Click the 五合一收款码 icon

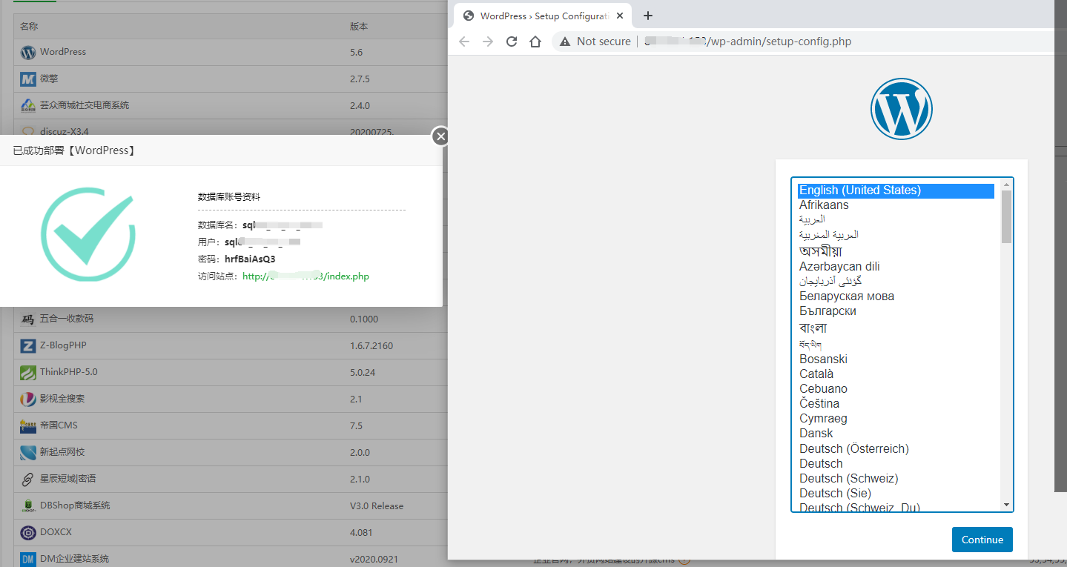point(28,319)
